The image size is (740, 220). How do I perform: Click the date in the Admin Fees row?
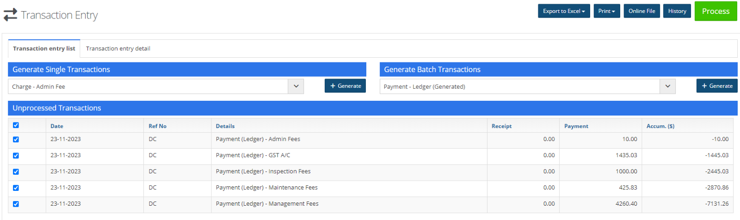pos(66,139)
